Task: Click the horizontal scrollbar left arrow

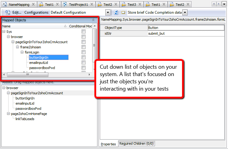Action: (4, 74)
